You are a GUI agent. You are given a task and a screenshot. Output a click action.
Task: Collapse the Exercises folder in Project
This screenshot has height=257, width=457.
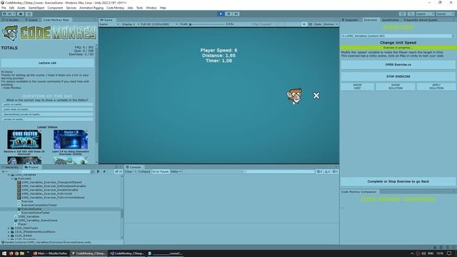click(13, 178)
